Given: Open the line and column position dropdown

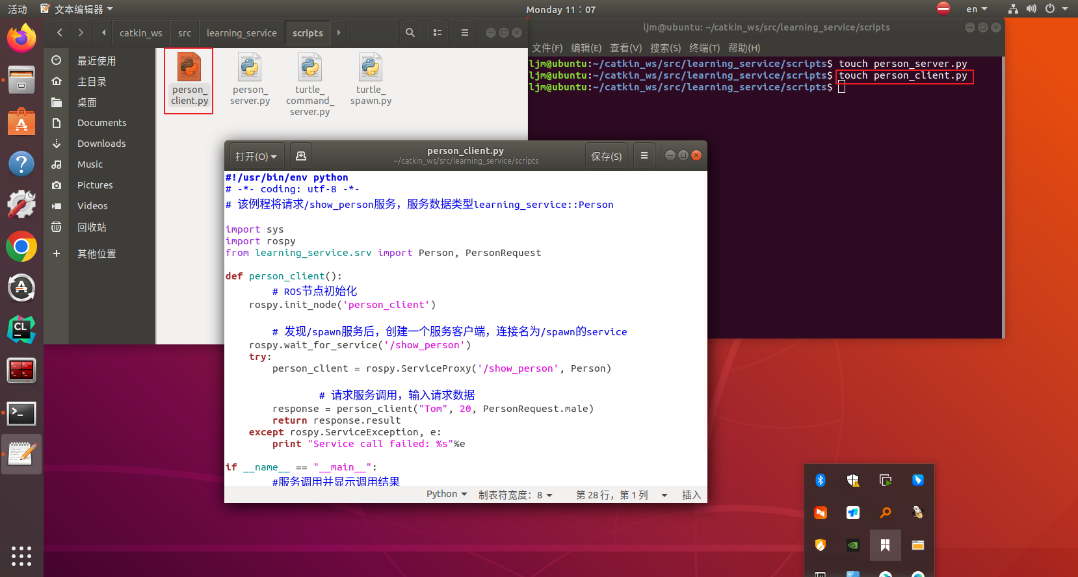Looking at the screenshot, I should click(622, 495).
